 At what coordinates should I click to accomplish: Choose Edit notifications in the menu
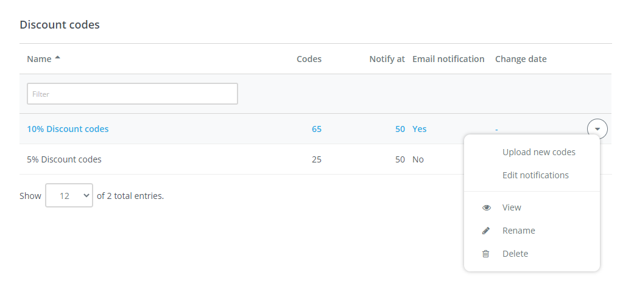(535, 175)
